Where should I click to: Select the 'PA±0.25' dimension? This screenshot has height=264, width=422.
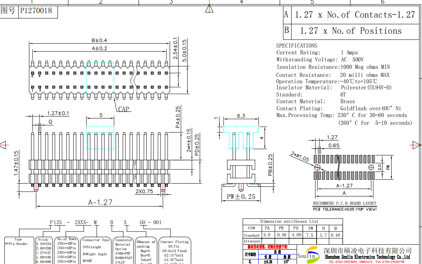[x=178, y=118]
